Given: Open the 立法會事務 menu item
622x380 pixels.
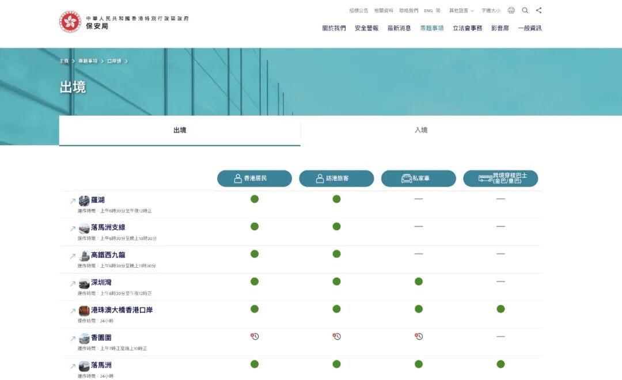Looking at the screenshot, I should pyautogui.click(x=467, y=28).
